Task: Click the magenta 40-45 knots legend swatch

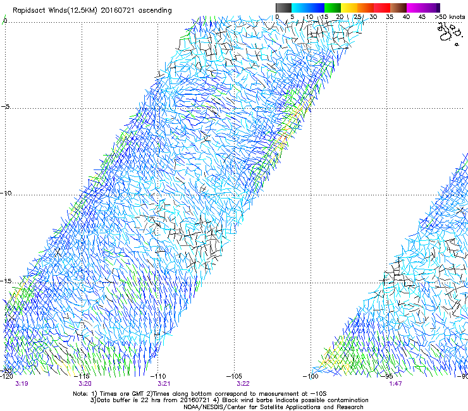Action: click(x=415, y=8)
